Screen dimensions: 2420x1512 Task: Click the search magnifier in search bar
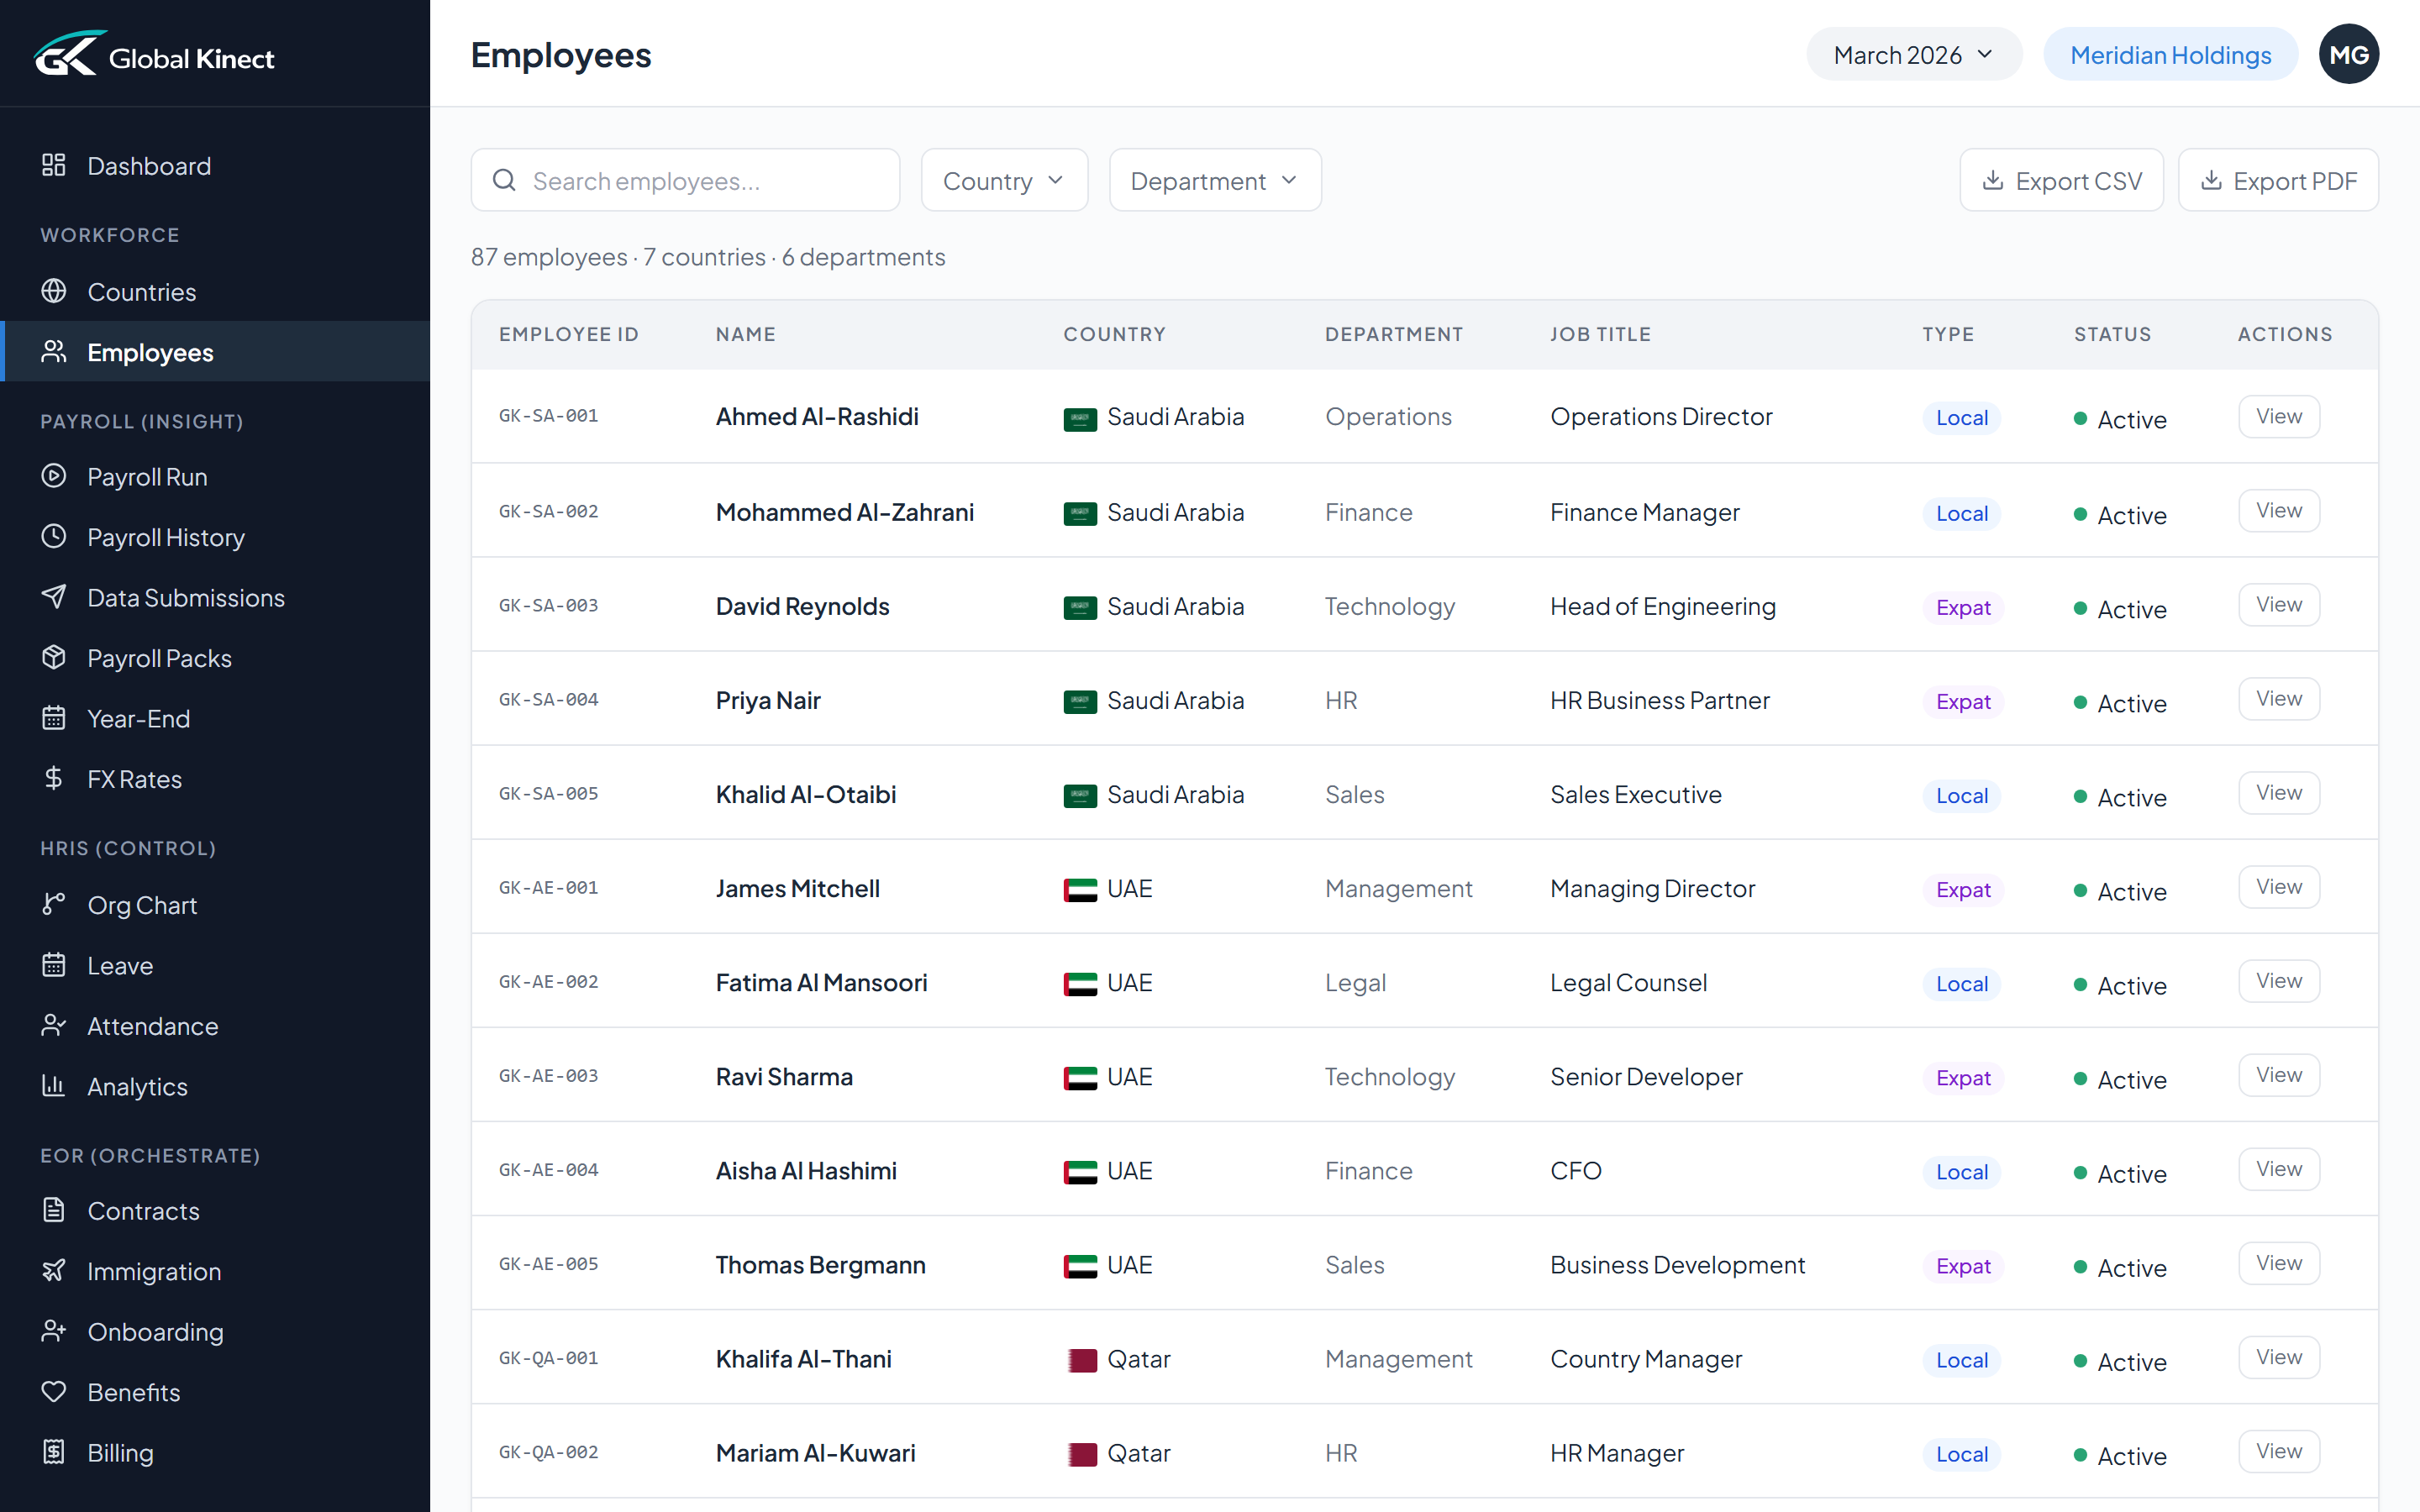(x=505, y=180)
